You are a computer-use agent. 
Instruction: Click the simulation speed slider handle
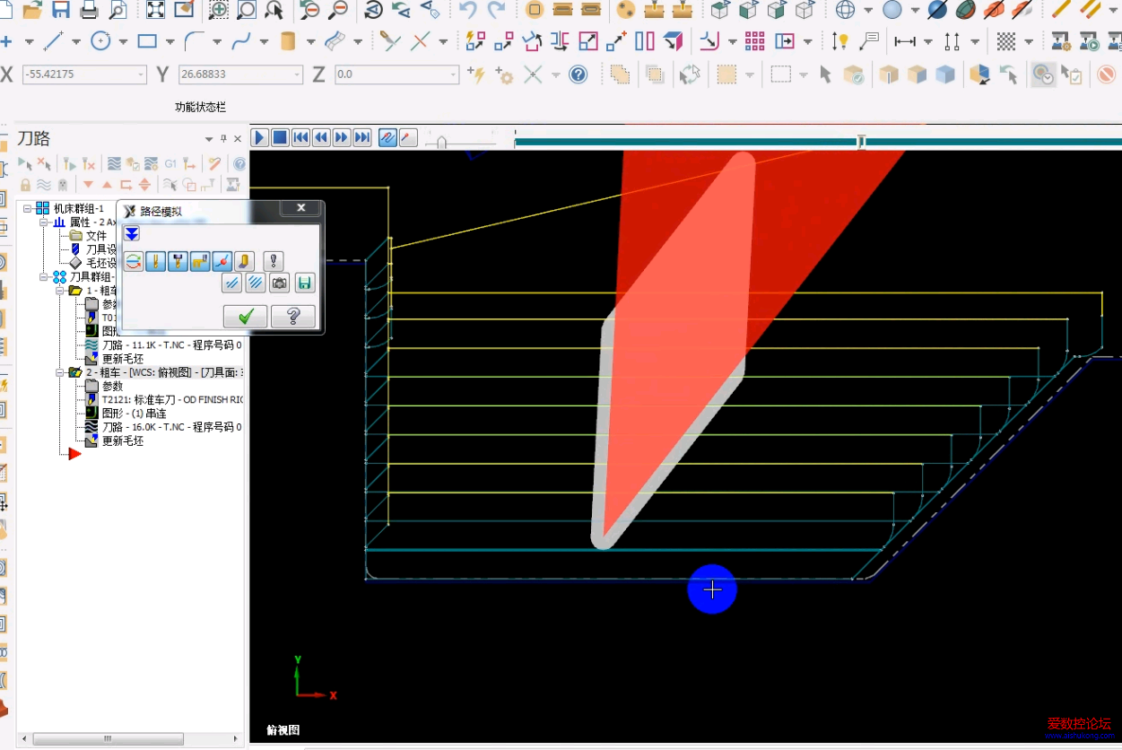pos(441,142)
